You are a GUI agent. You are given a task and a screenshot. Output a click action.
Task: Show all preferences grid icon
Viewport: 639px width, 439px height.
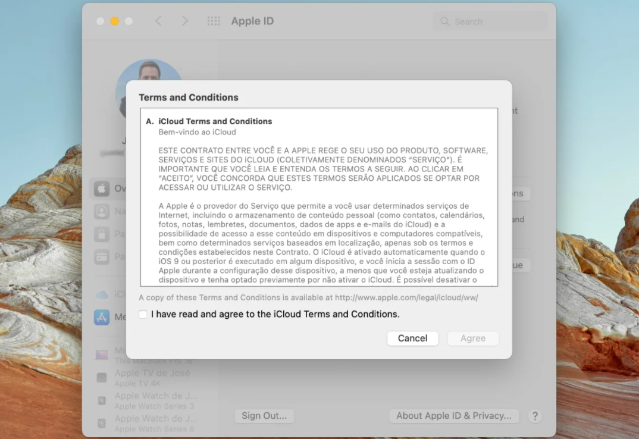click(214, 21)
